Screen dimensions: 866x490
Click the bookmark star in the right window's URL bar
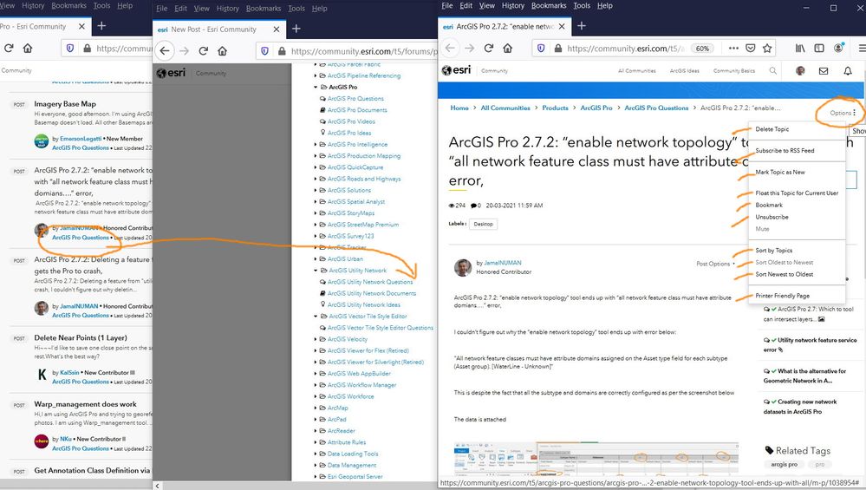coord(766,48)
